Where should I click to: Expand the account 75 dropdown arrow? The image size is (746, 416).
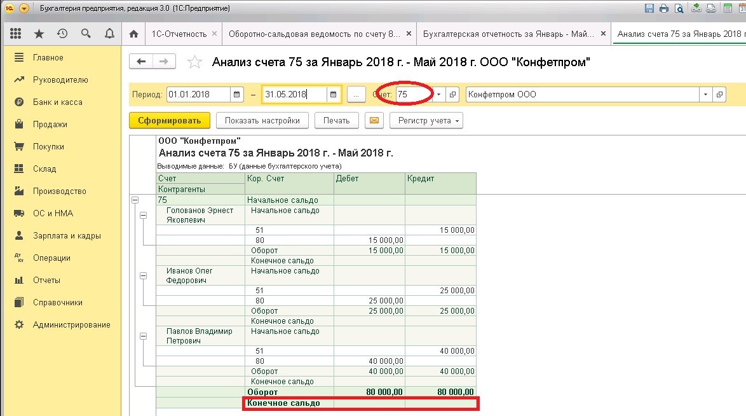(438, 94)
